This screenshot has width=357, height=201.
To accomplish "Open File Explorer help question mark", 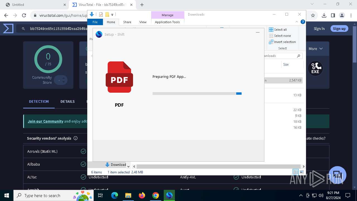I will pyautogui.click(x=303, y=22).
